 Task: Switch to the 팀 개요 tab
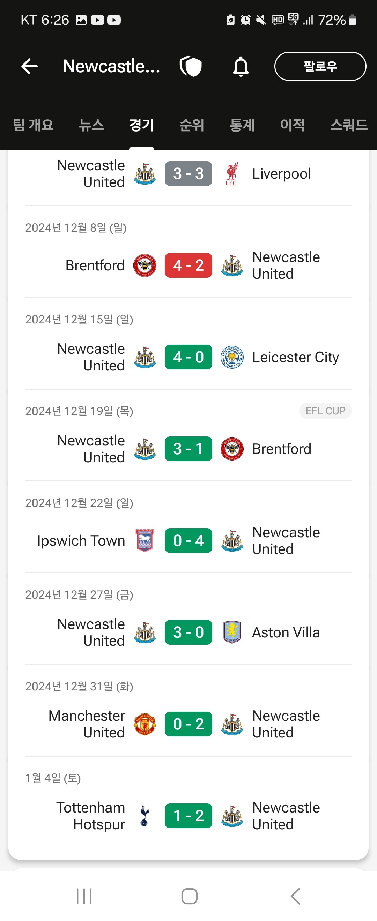(x=33, y=125)
